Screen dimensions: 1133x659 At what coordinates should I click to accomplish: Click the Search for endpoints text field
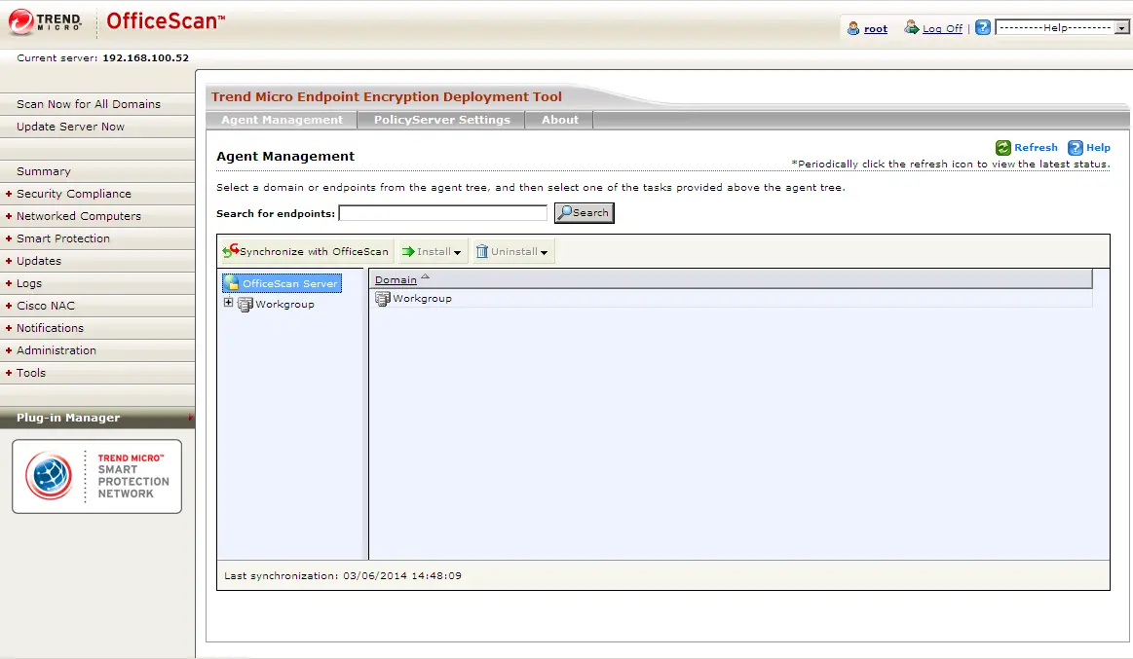tap(442, 213)
